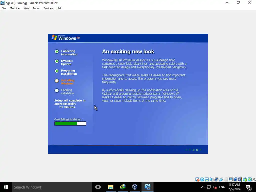Image resolution: width=256 pixels, height=192 pixels.
Task: Click the Search Windows input field
Action: (x=52, y=187)
